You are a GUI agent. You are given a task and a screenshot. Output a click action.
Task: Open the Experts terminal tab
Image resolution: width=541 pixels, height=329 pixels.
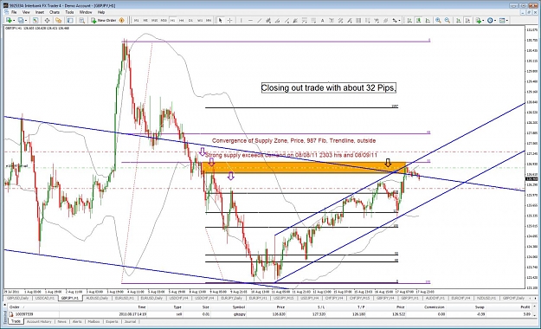click(x=112, y=321)
